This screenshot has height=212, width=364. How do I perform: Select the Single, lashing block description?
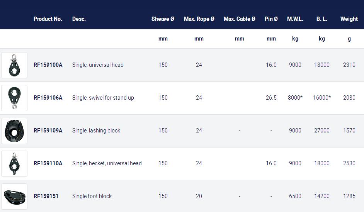[x=96, y=131]
